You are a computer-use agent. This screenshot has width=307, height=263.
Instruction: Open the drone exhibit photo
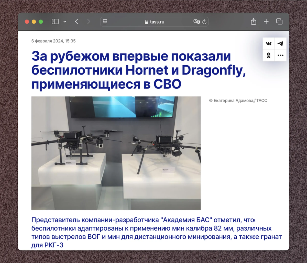116,153
